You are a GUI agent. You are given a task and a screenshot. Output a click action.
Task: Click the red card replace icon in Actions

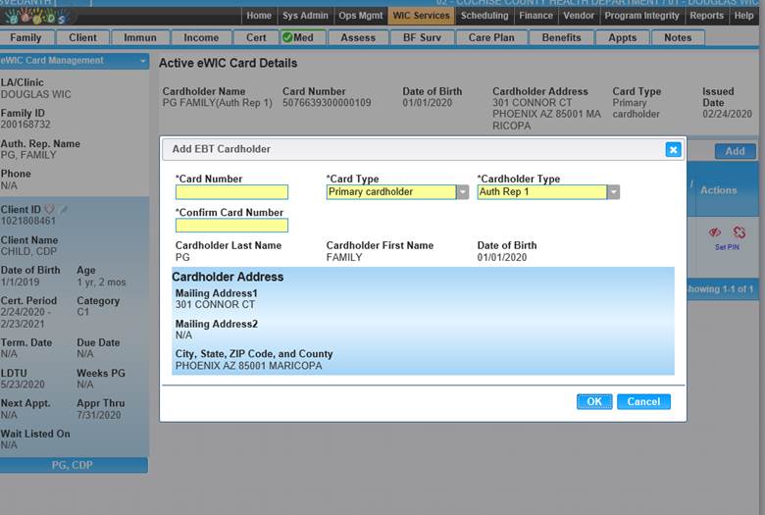tap(739, 232)
